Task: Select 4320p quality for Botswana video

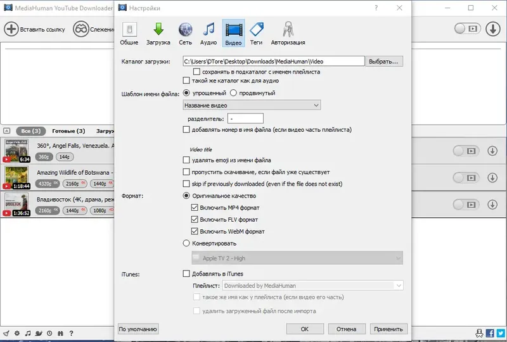Action: coord(48,184)
